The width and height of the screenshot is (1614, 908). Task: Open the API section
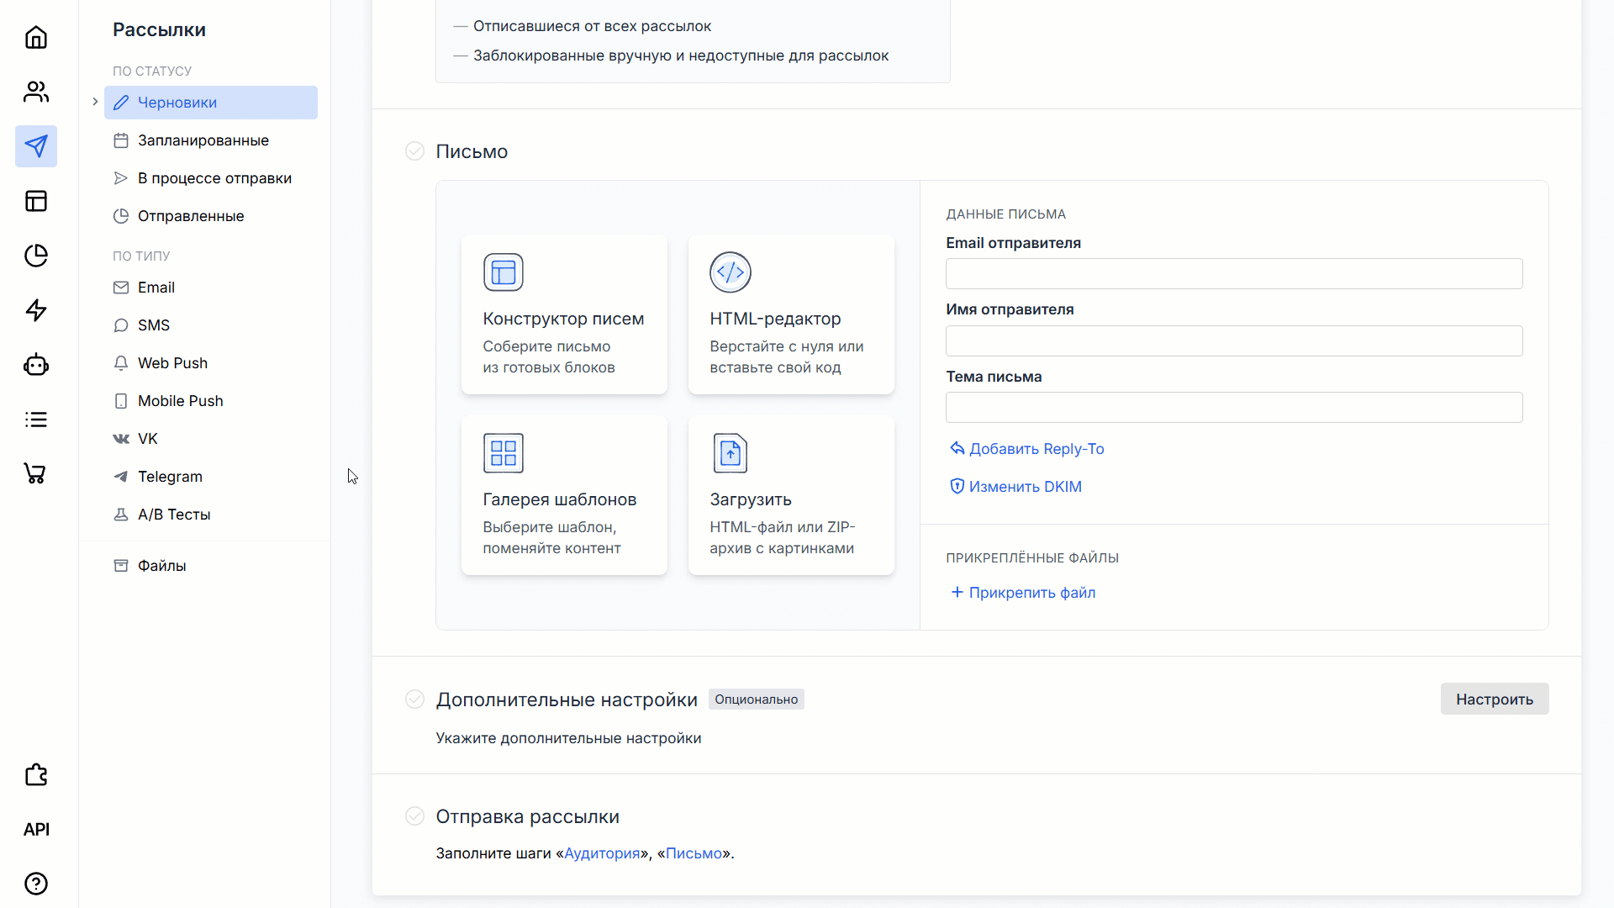[36, 829]
